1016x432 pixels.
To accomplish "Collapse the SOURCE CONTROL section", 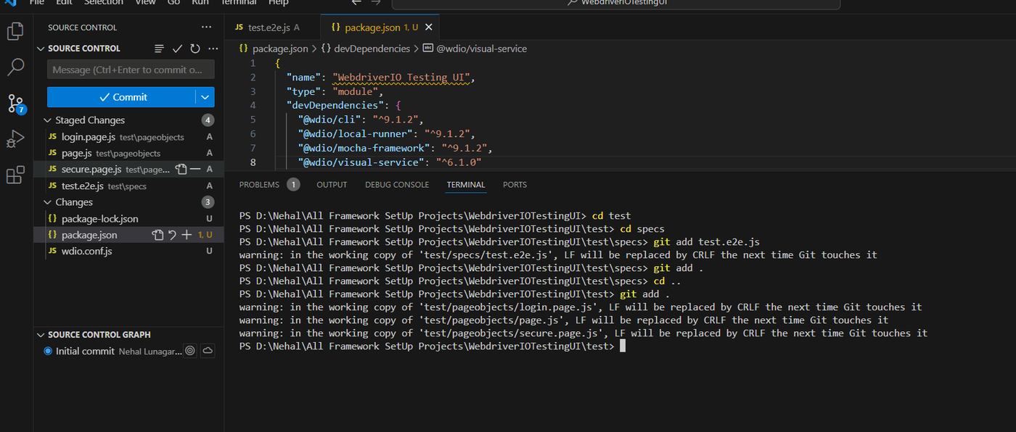I will (x=41, y=49).
